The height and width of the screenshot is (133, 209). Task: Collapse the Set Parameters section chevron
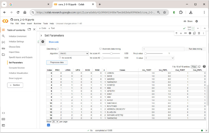point(41,35)
